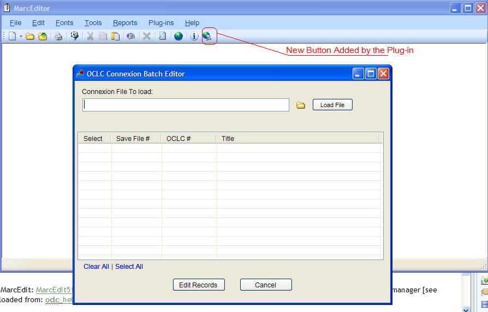
Task: Click the Select All link
Action: 129,267
